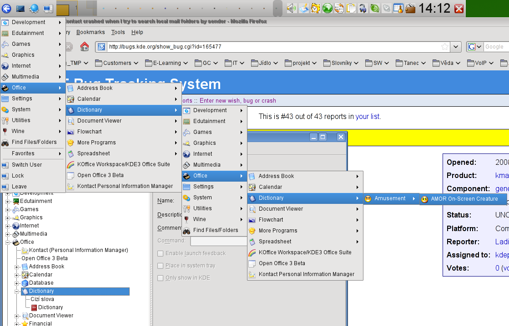Expand the Edutainment tree node

pyautogui.click(x=7, y=201)
